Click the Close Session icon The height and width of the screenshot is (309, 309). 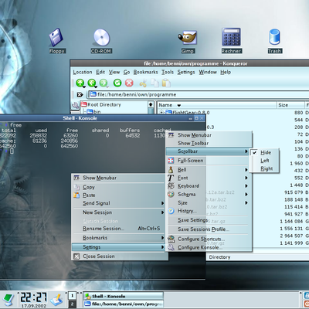coord(76,256)
